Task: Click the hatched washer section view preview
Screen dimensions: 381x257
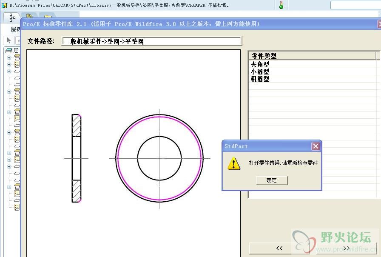Action: tap(76, 158)
